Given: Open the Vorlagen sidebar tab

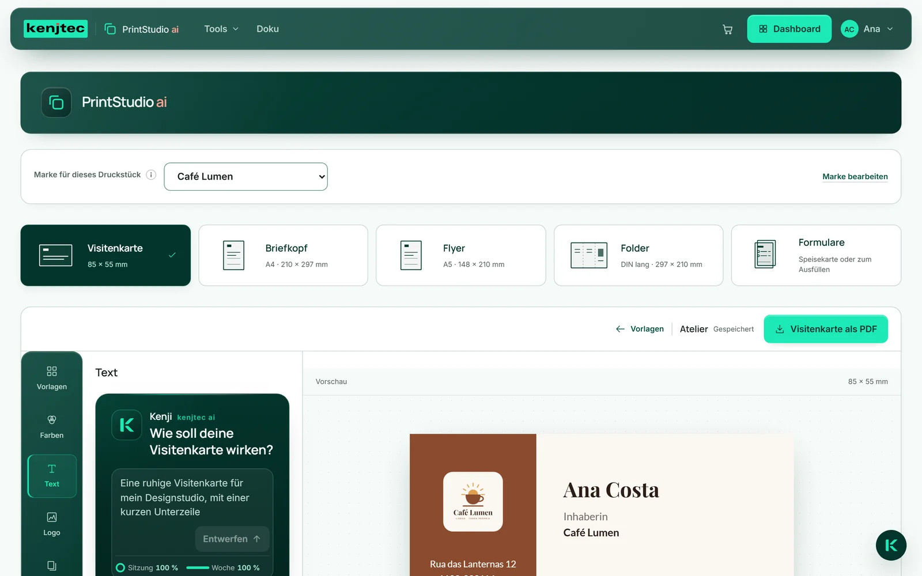Looking at the screenshot, I should [52, 378].
